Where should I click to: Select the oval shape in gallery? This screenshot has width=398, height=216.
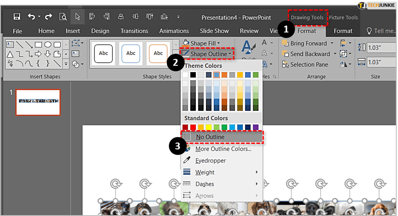(48, 44)
